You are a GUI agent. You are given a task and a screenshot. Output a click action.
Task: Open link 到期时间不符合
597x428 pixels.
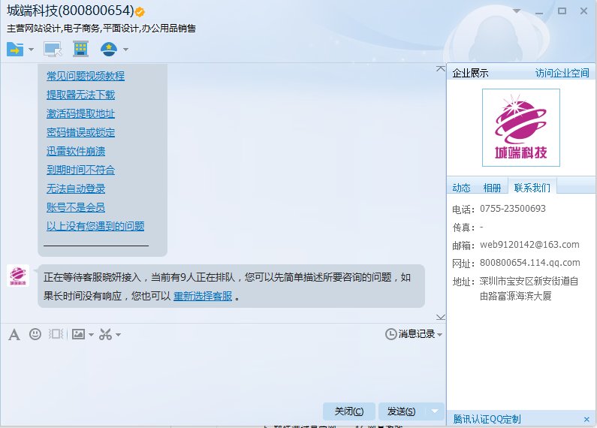point(80,170)
